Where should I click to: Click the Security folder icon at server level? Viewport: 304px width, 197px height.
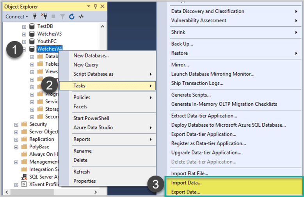(x=24, y=124)
